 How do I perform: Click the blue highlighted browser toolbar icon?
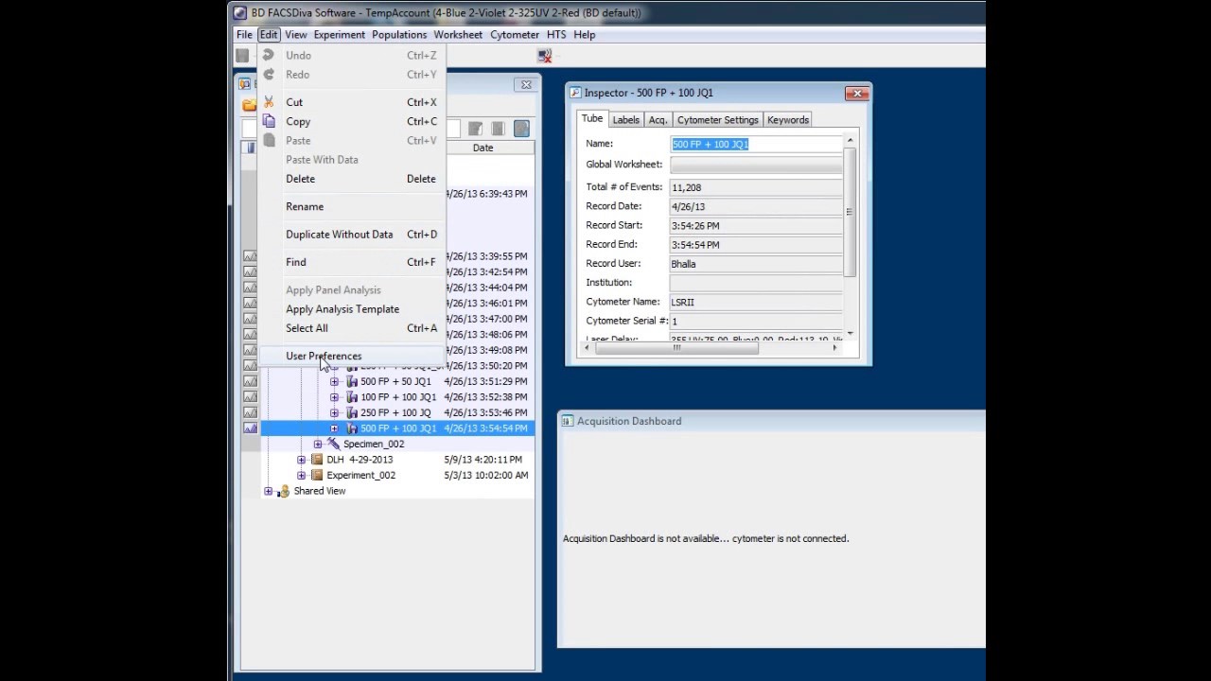click(521, 129)
